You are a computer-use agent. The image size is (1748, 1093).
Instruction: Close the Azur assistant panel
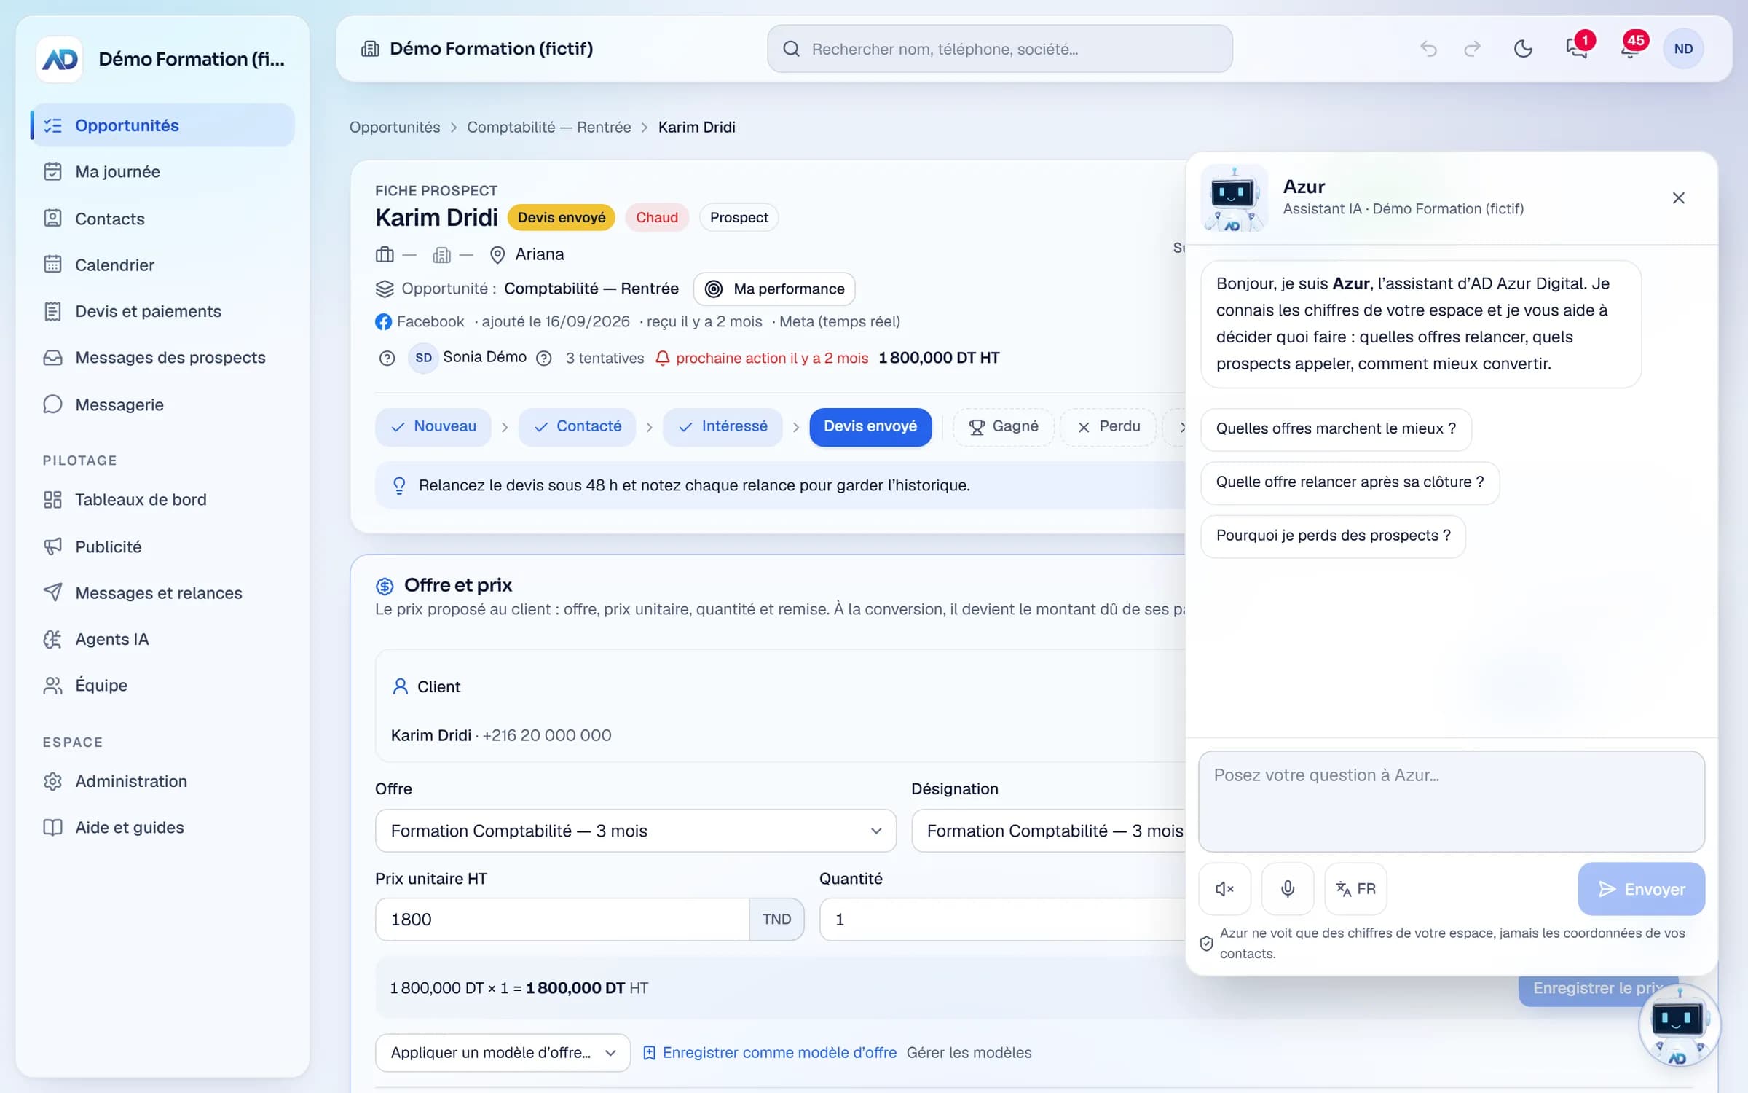(1678, 198)
